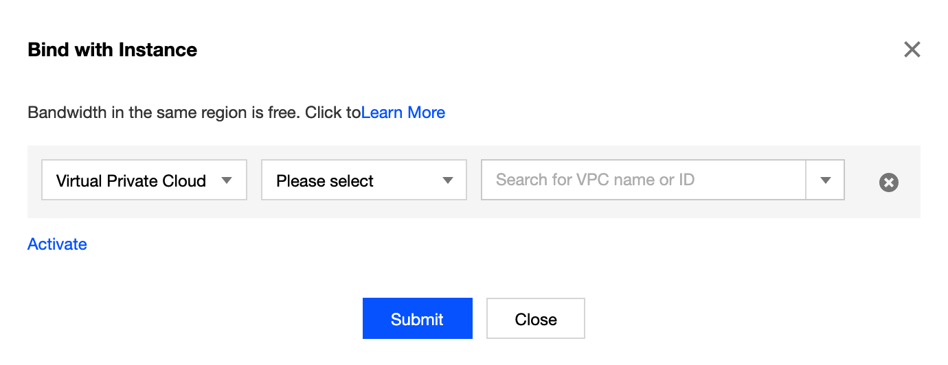Click the Virtual Private Cloud dropdown arrow

click(x=226, y=180)
